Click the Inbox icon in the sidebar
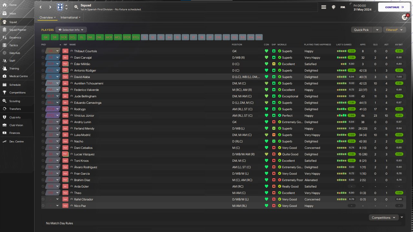This screenshot has width=413, height=232. (x=5, y=14)
